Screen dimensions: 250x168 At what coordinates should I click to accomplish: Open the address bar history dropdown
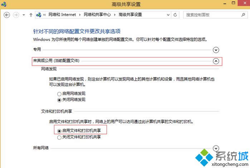click(x=167, y=15)
